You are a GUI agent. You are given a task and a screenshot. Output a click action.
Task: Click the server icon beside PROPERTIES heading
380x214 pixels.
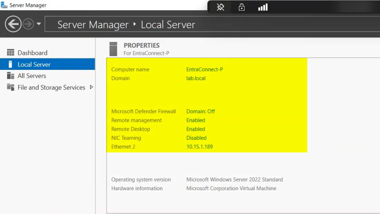[x=113, y=49]
